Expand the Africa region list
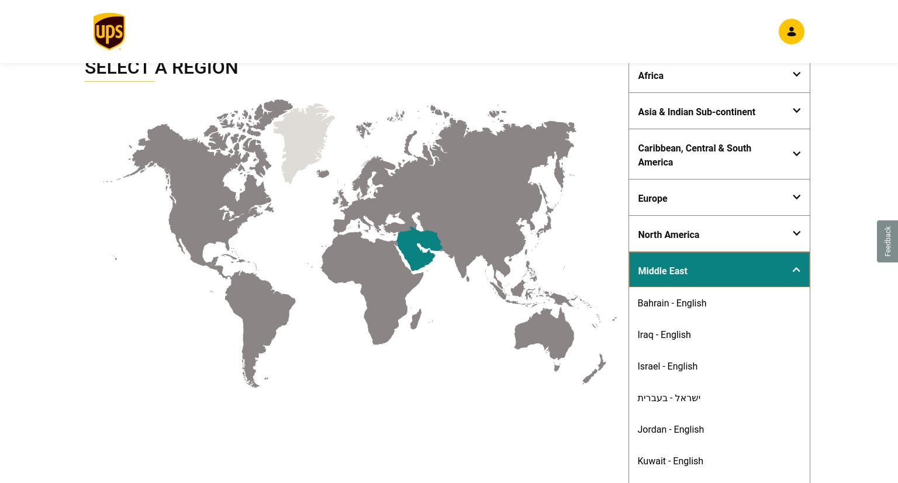898x483 pixels. tap(719, 75)
